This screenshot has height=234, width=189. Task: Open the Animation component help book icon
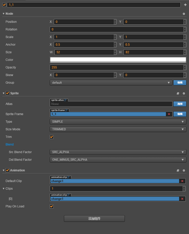[178, 170]
